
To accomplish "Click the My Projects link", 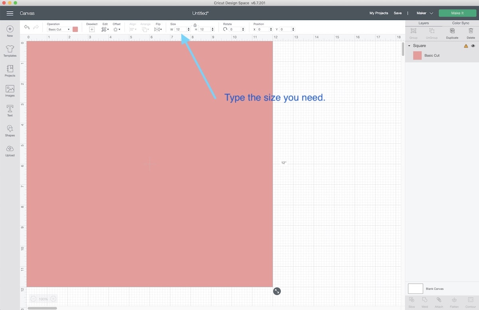I will click(378, 13).
